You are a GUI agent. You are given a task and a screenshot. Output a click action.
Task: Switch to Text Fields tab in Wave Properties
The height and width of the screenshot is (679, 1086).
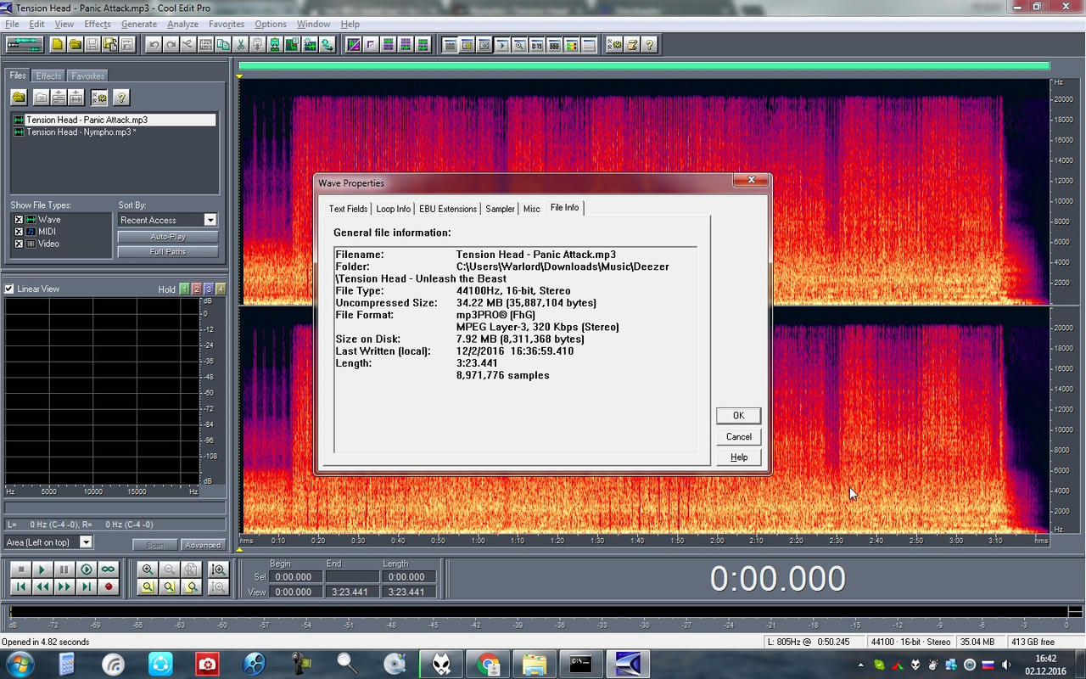pos(348,209)
